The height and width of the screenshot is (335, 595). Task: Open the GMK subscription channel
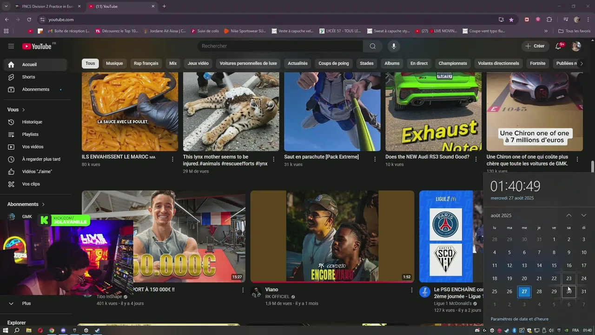(x=35, y=216)
